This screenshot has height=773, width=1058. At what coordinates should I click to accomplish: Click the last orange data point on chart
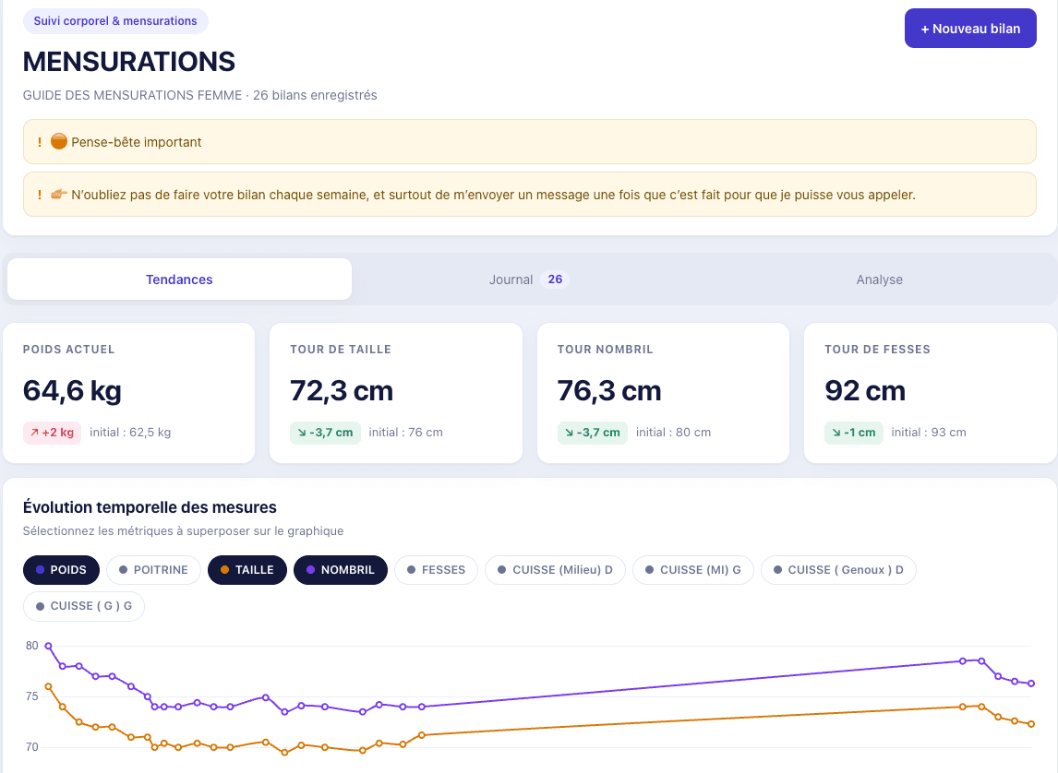coord(1031,724)
